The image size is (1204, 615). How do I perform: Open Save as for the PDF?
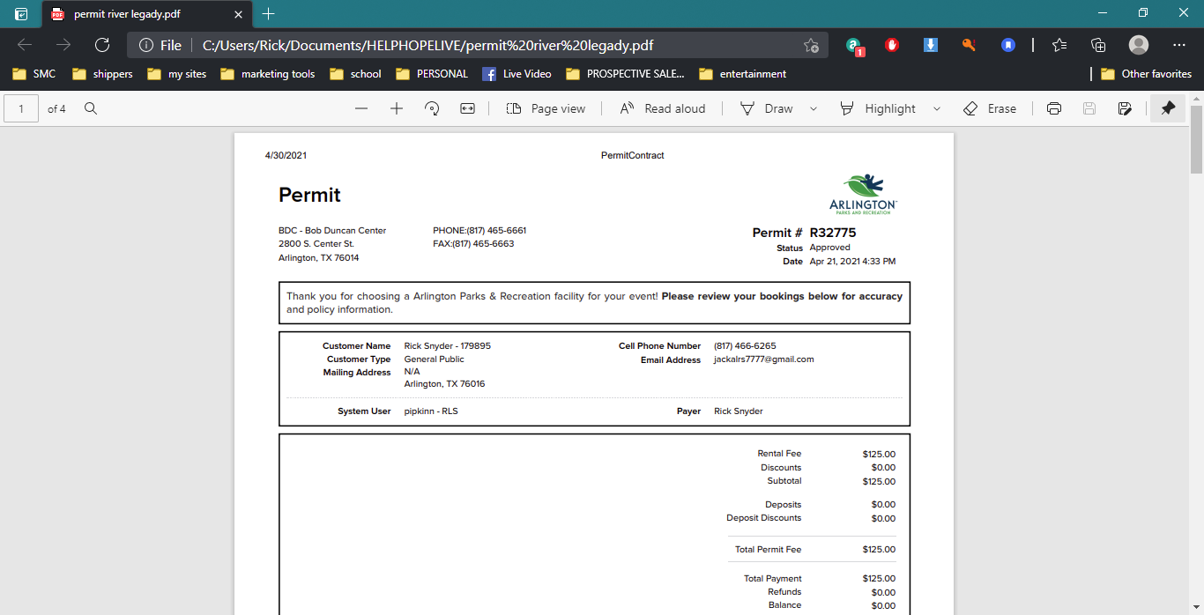tap(1125, 108)
